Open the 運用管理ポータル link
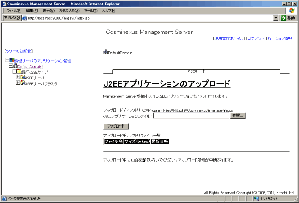The height and width of the screenshot is (203, 299). [x=229, y=38]
